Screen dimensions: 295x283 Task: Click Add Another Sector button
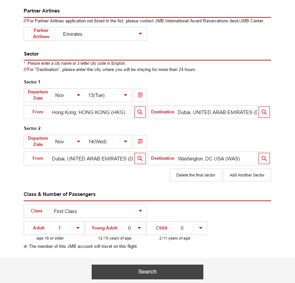(247, 175)
